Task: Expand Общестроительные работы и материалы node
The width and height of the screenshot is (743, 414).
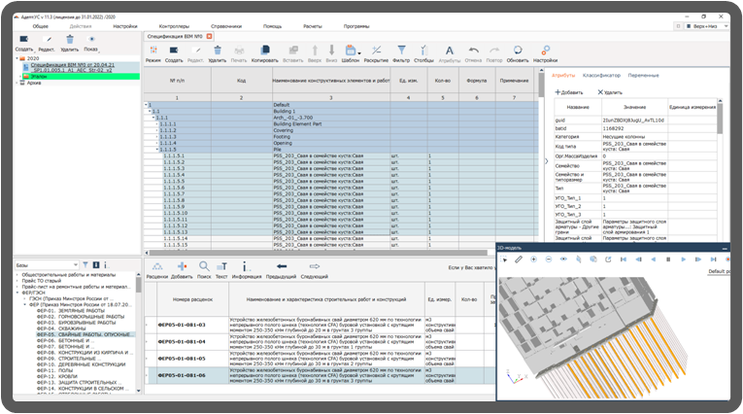Action: click(17, 275)
